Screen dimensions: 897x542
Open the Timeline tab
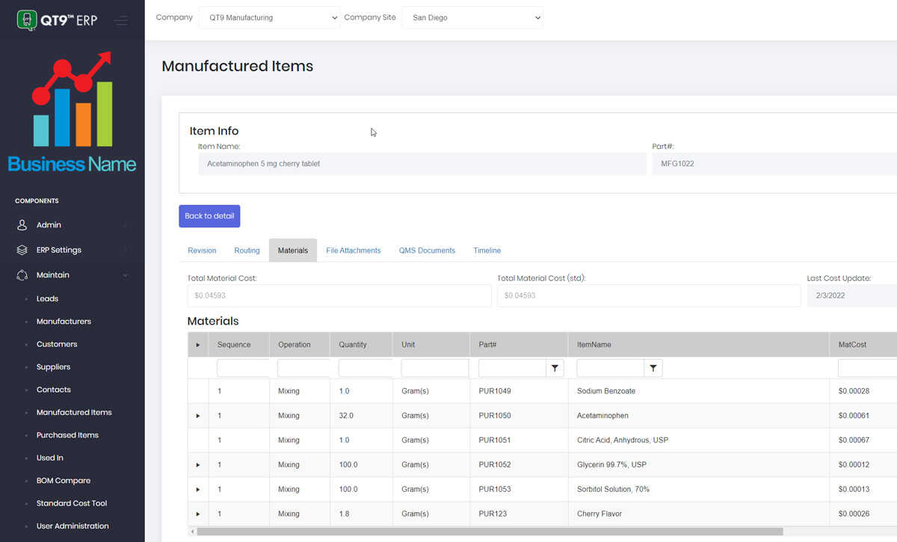pos(487,250)
